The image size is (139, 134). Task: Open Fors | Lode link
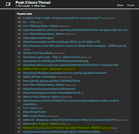(x=29, y=108)
